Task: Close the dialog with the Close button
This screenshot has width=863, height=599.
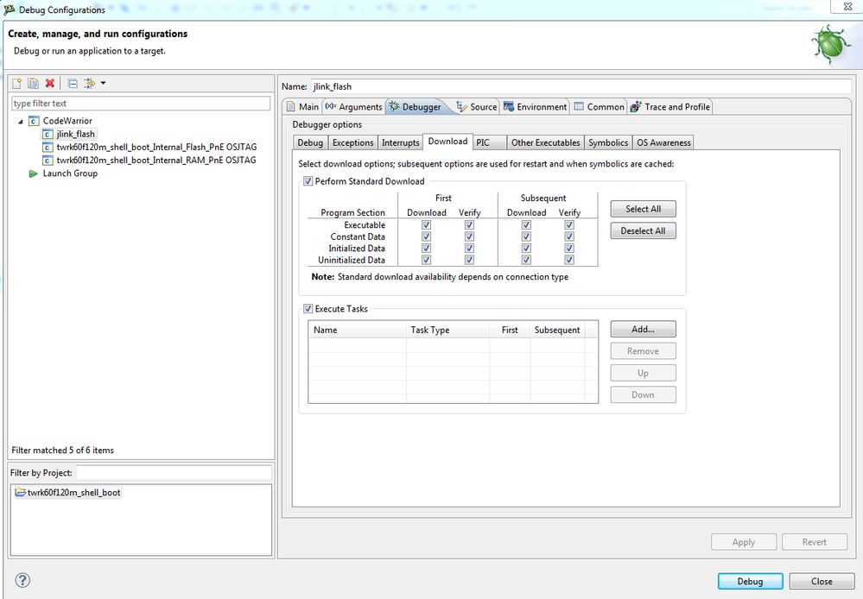Action: click(822, 582)
